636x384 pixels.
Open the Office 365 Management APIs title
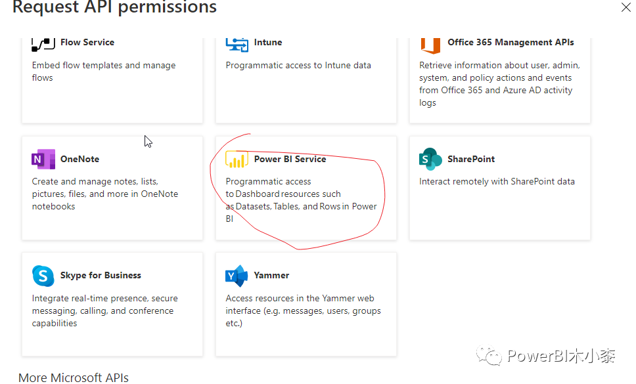pos(511,42)
